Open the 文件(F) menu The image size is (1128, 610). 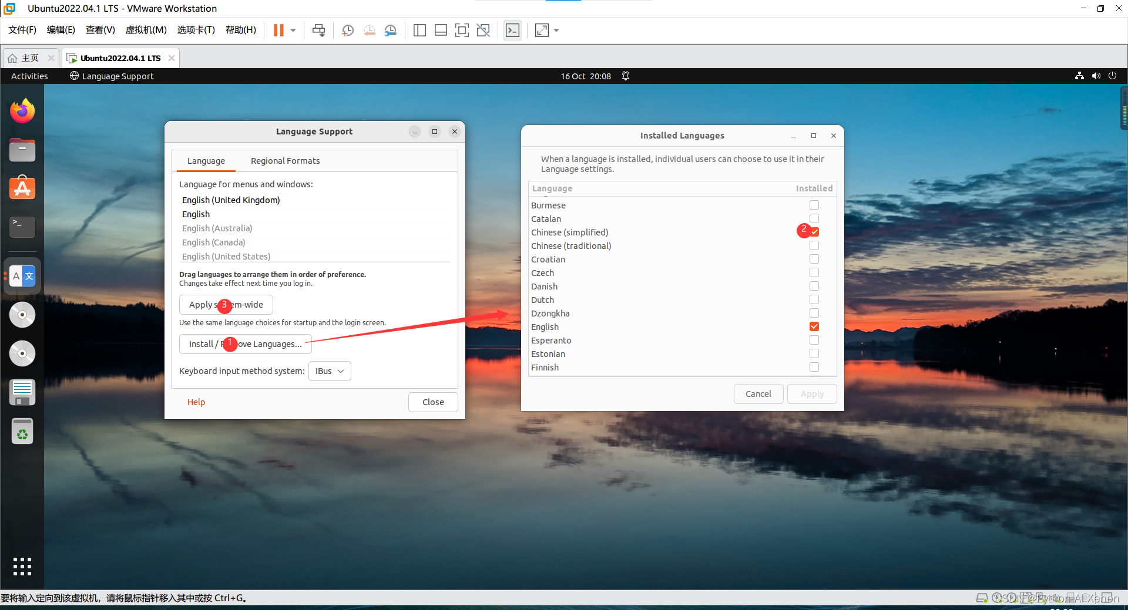[22, 30]
